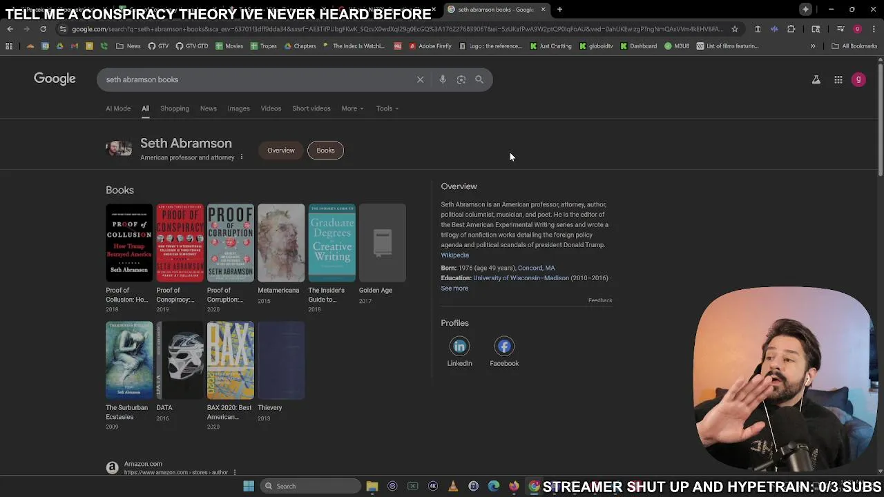
Task: Switch to the Images tab
Action: 239,108
